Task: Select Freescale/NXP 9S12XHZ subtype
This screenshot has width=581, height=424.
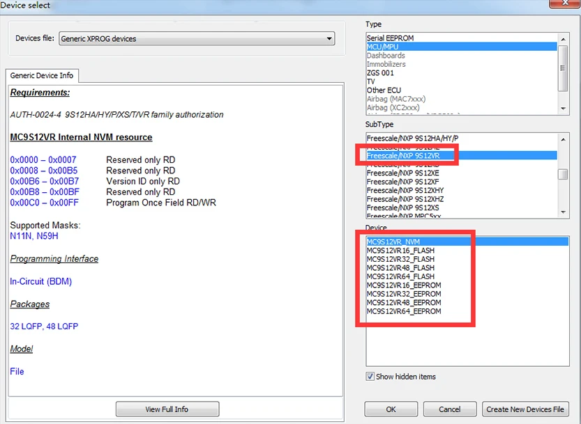Action: pos(462,199)
